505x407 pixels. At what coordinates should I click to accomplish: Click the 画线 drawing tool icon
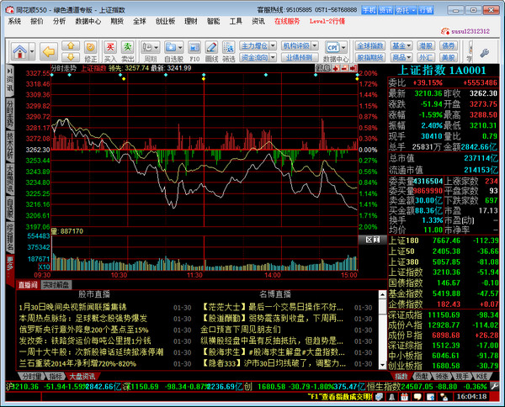click(215, 46)
